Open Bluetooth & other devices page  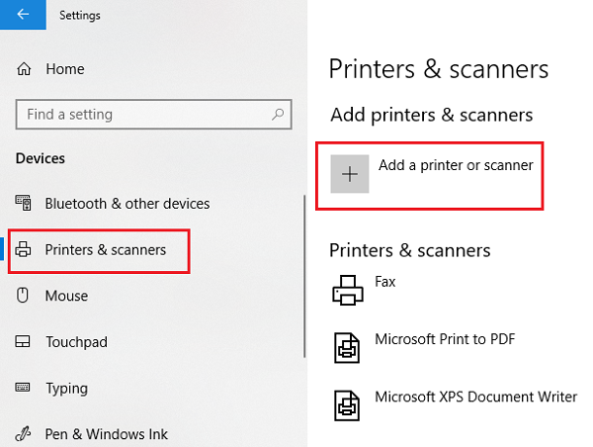point(127,204)
